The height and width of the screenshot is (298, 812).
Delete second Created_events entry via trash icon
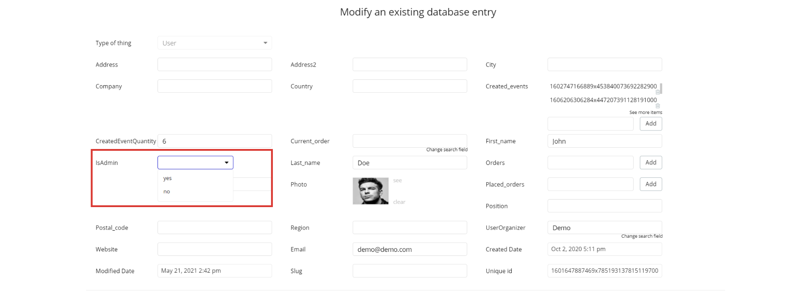pos(658,106)
